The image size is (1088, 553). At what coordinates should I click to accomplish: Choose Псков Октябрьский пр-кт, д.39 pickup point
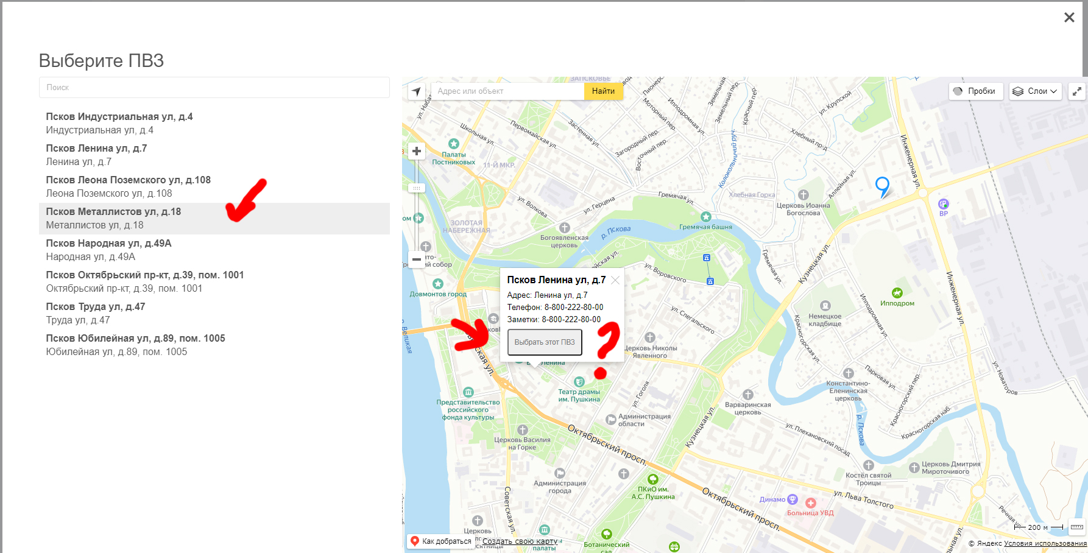[x=145, y=281]
